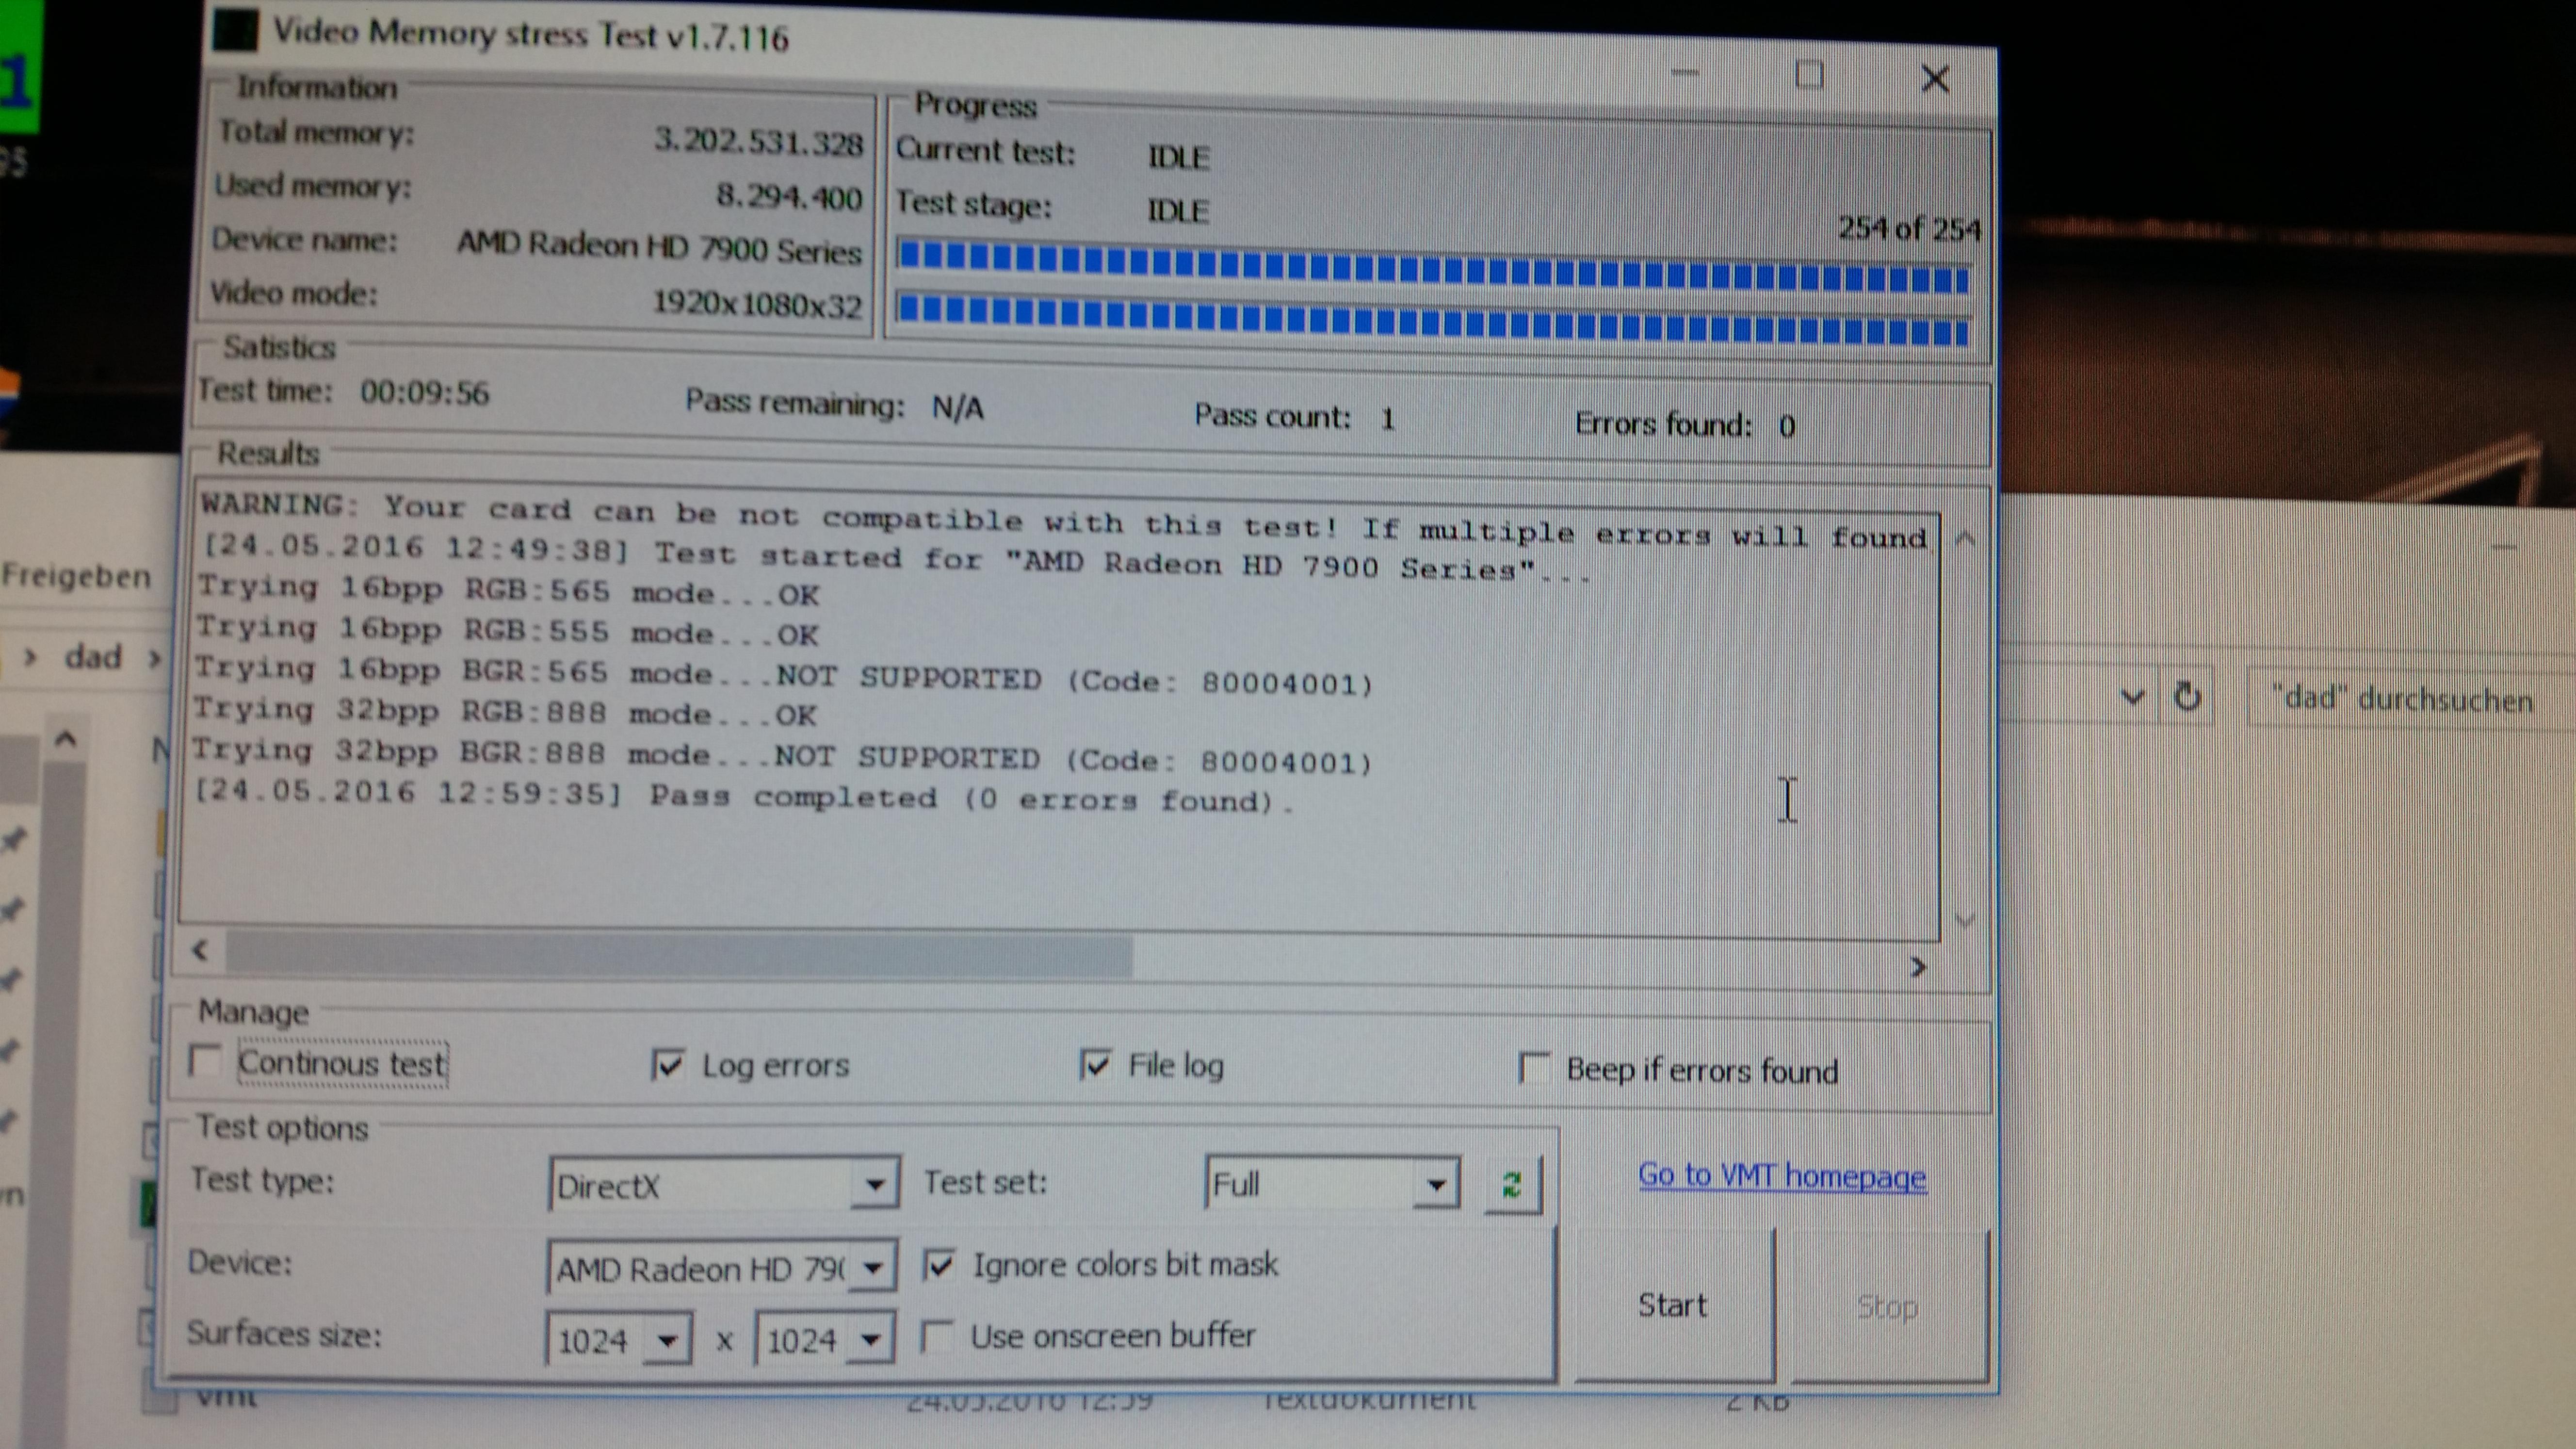The image size is (2576, 1449).
Task: Open the Freigeben tab in Explorer
Action: point(76,576)
